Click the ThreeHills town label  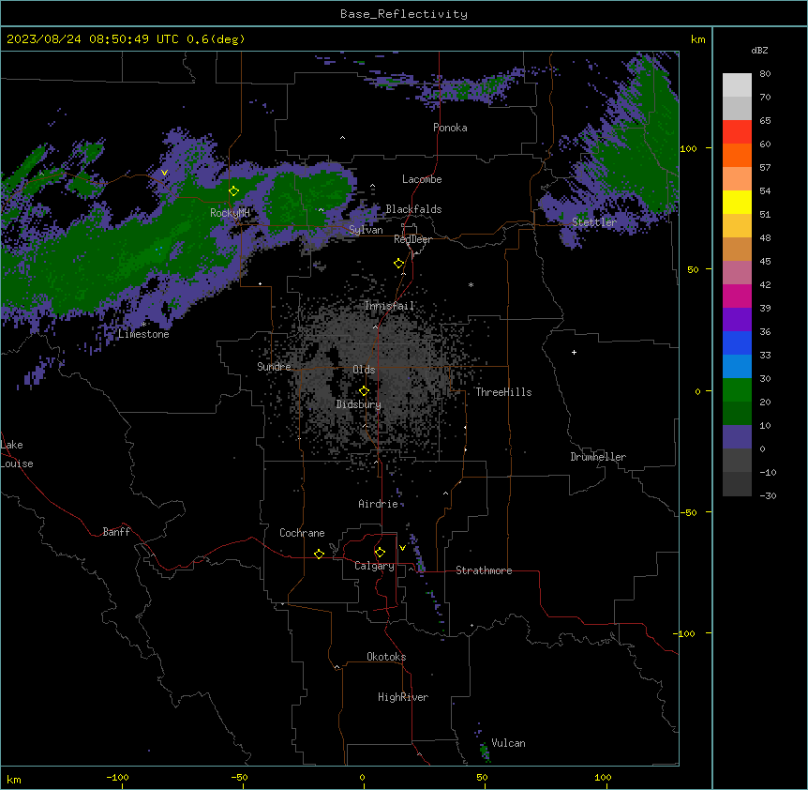[x=503, y=392]
